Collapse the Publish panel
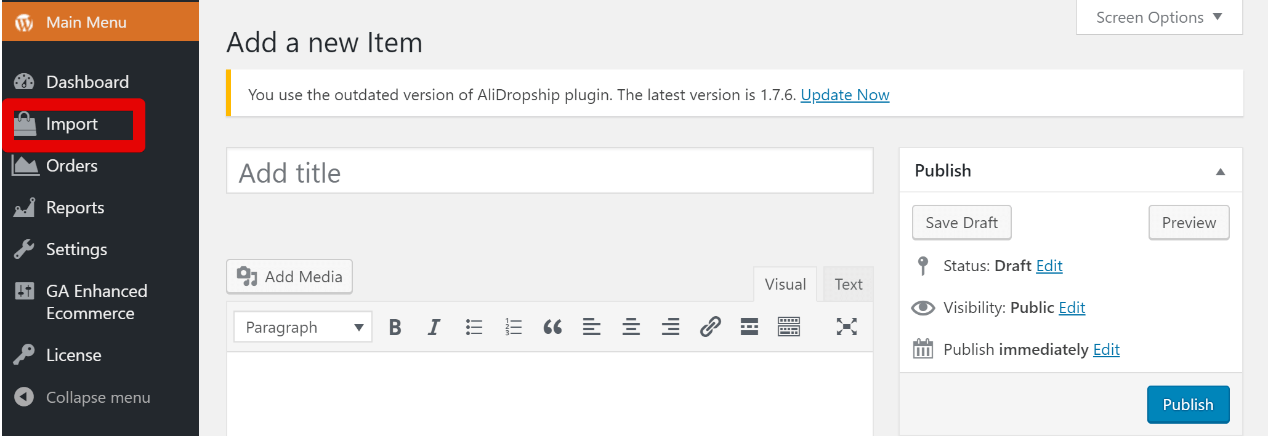This screenshot has width=1268, height=436. 1220,172
